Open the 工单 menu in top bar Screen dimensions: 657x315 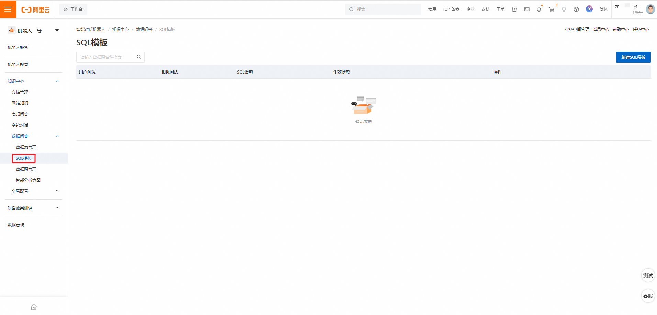(x=500, y=9)
